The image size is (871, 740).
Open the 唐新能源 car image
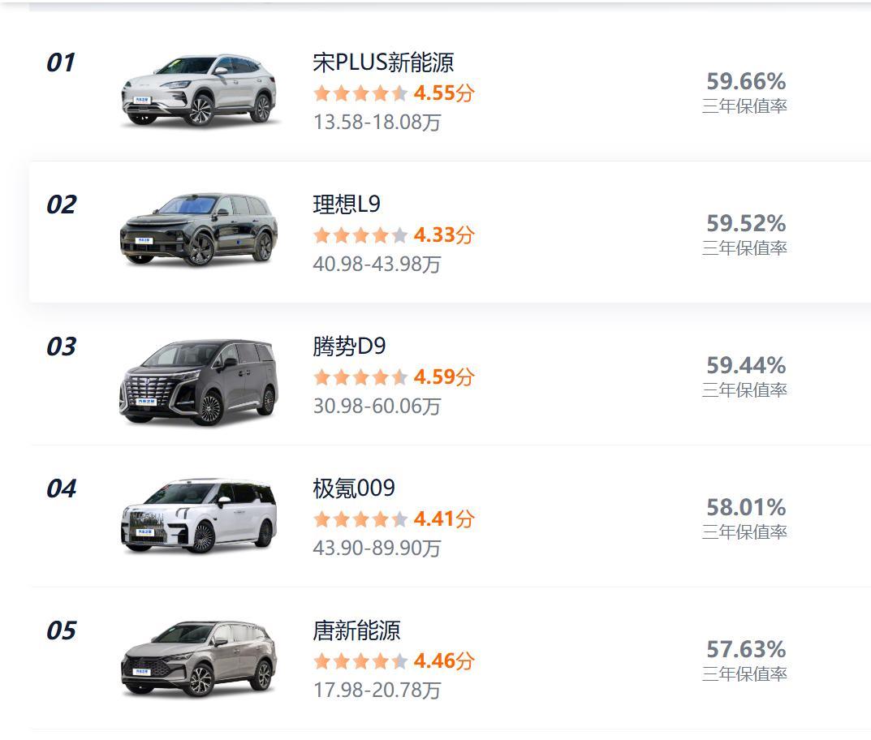200,659
